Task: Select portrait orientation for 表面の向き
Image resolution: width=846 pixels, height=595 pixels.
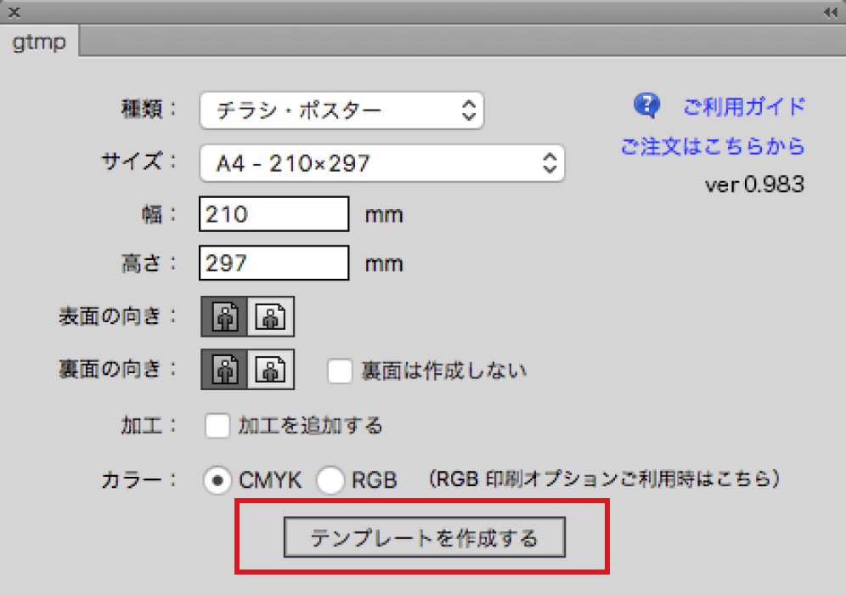Action: 223,316
